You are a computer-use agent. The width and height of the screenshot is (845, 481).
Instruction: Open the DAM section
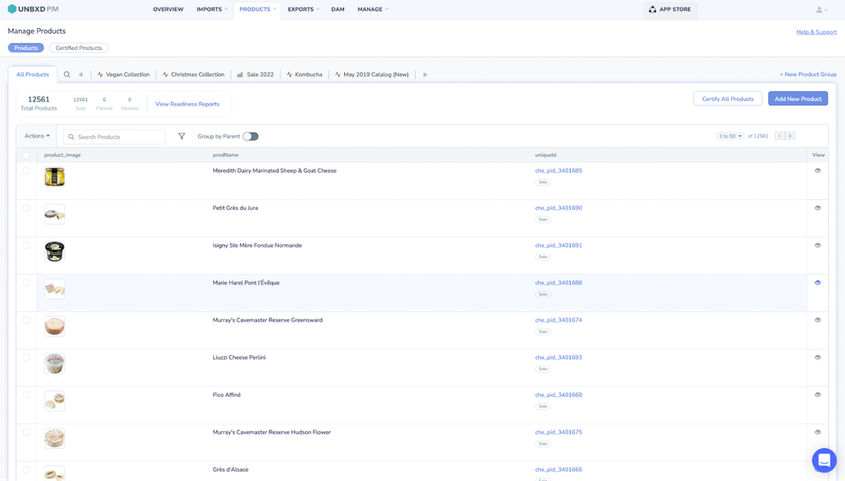(338, 9)
